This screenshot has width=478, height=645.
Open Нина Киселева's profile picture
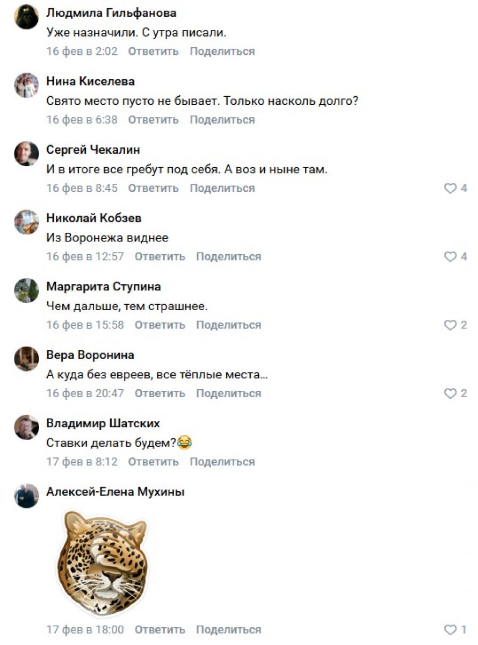pos(26,85)
